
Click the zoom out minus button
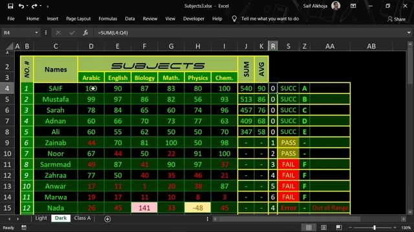click(350, 227)
